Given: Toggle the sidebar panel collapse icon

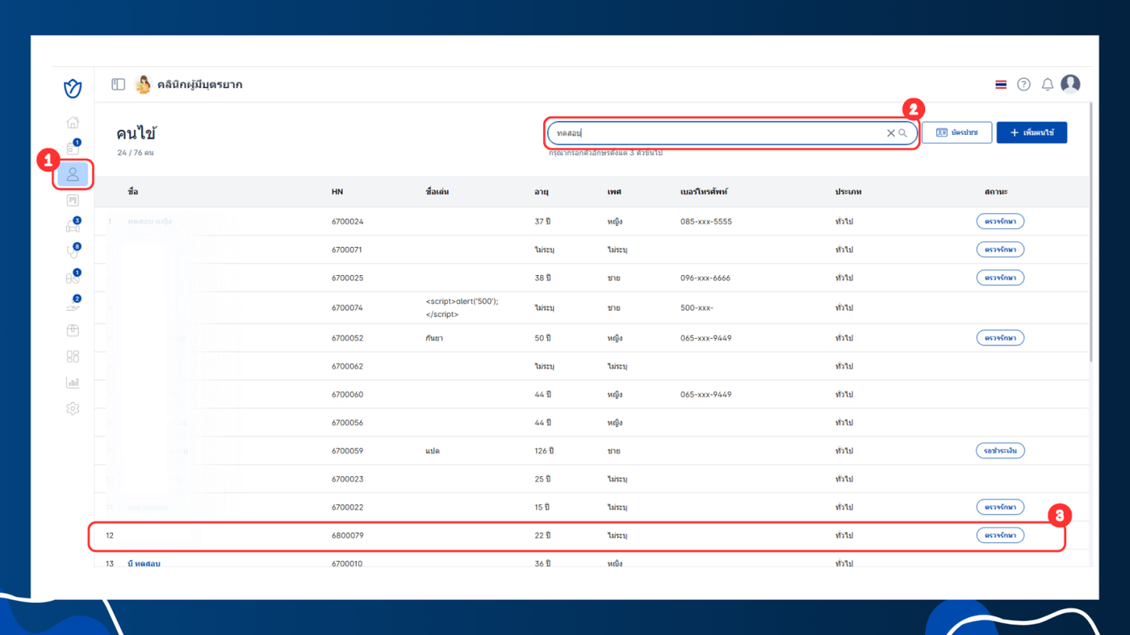Looking at the screenshot, I should (x=119, y=85).
